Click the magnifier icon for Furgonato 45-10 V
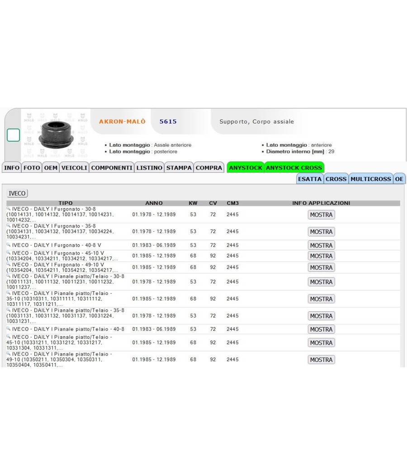The image size is (407, 475). coord(9,252)
